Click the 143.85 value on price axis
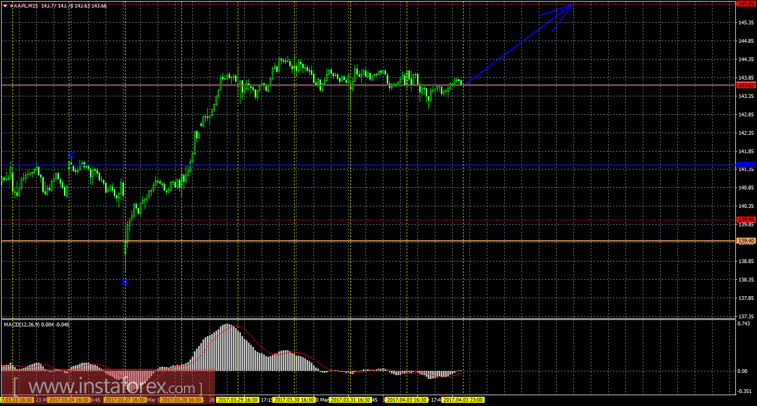The height and width of the screenshot is (406, 757). pos(747,77)
